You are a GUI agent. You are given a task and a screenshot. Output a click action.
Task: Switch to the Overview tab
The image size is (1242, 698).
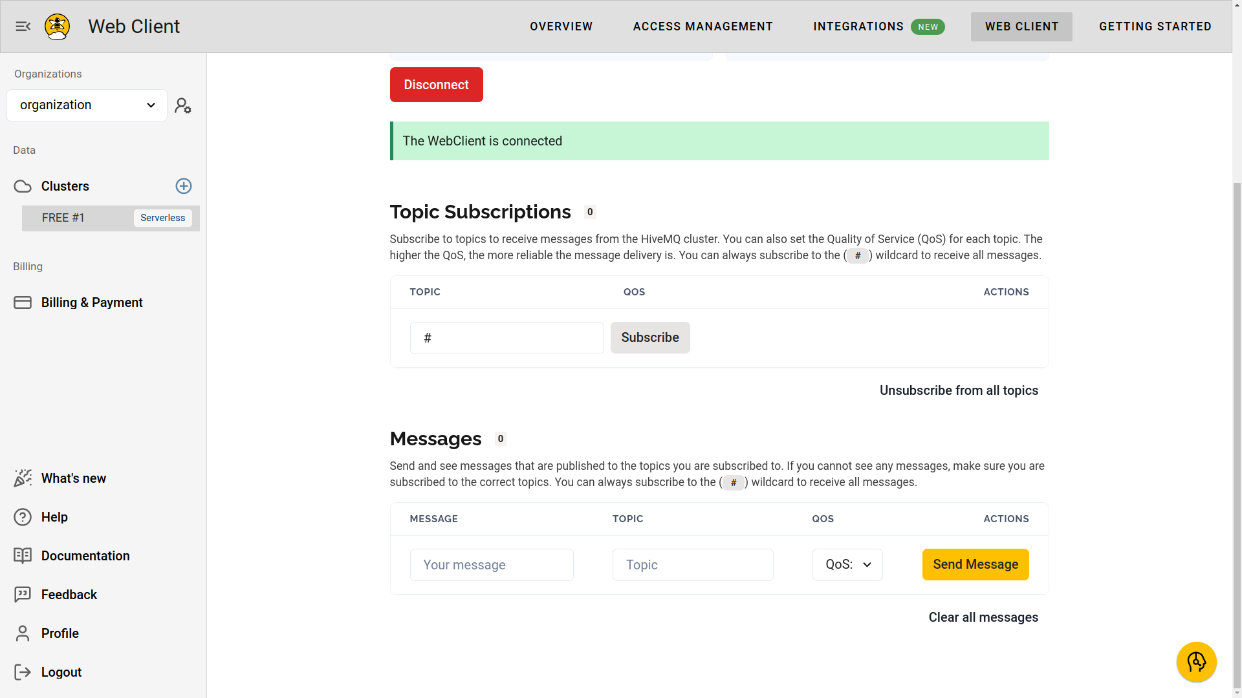[x=561, y=26]
